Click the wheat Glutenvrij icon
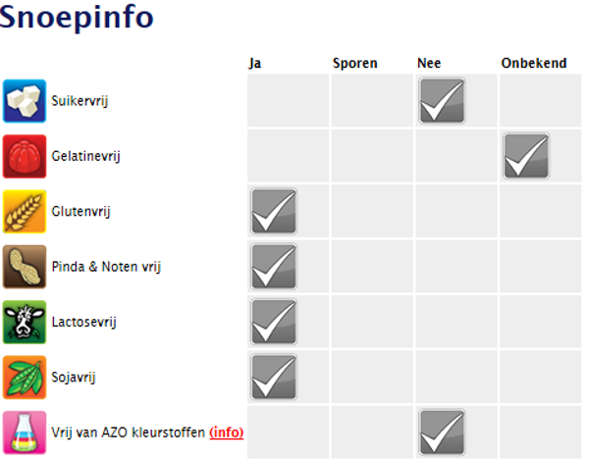Viewport: 589px width, 461px height. pyautogui.click(x=25, y=211)
